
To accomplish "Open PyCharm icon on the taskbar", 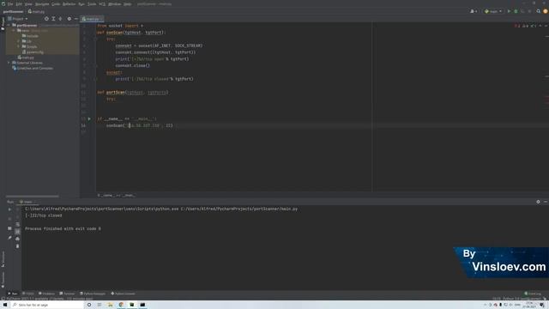I will pos(131,305).
